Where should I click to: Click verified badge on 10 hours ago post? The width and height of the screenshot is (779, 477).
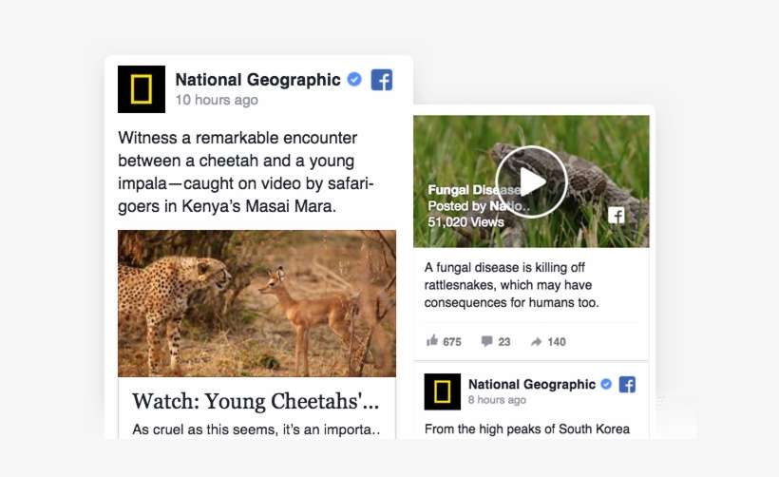tap(354, 79)
